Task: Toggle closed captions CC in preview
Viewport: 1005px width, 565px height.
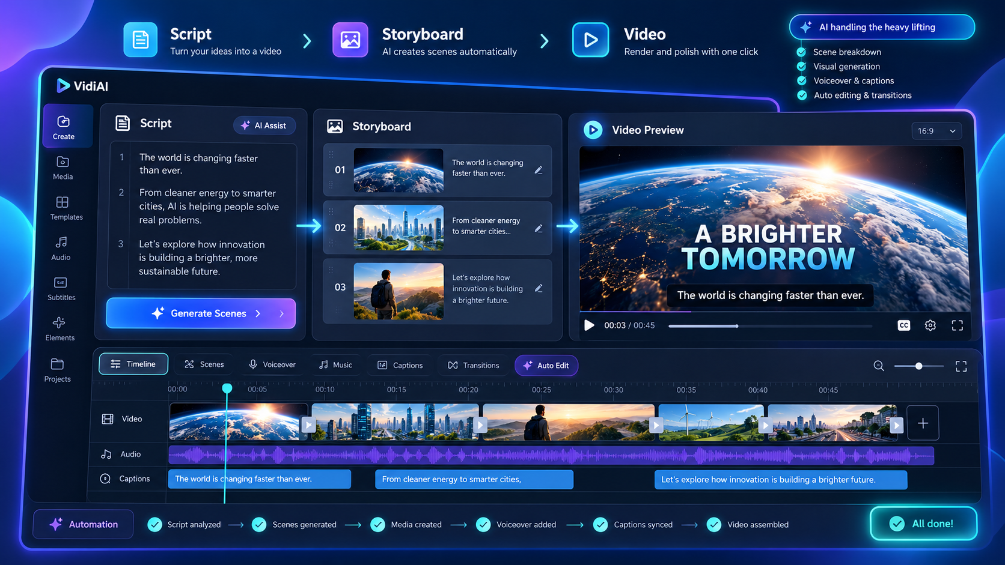Action: click(x=903, y=325)
